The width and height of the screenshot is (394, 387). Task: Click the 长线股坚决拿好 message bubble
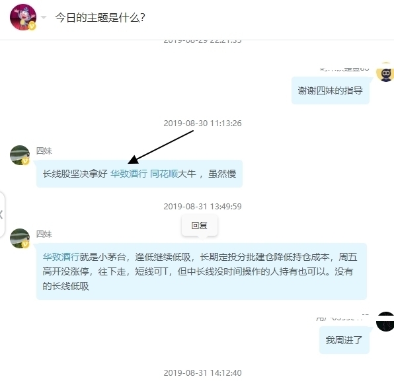139,174
